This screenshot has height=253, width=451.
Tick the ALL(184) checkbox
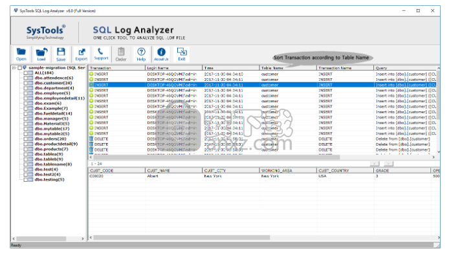click(x=26, y=73)
